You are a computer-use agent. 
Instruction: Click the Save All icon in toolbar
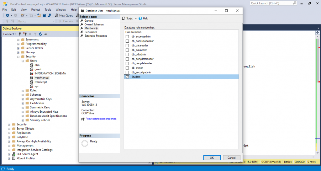coord(49,15)
